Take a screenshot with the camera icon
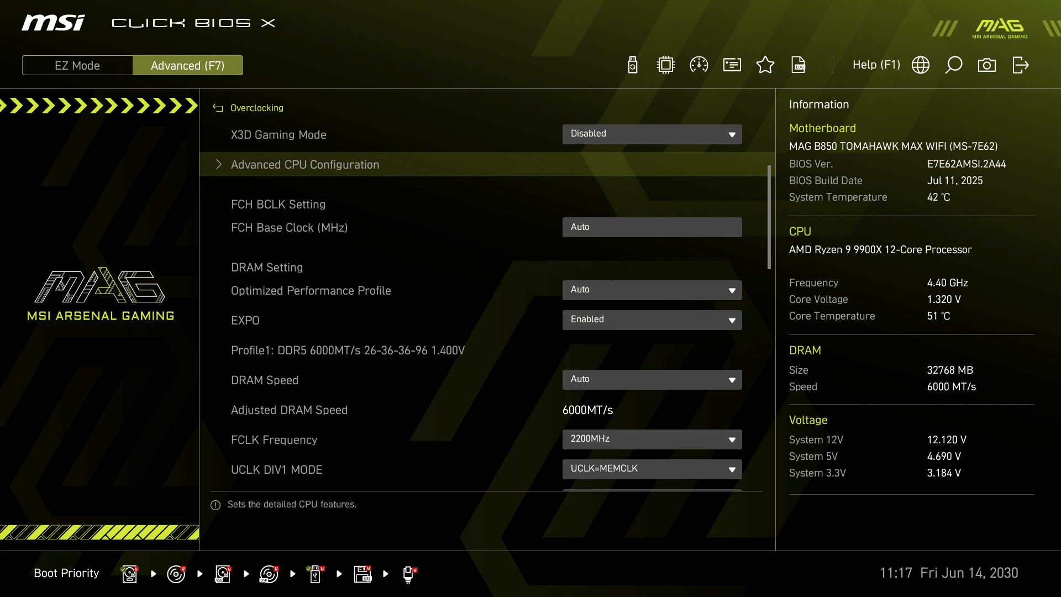The height and width of the screenshot is (597, 1061). (x=987, y=65)
